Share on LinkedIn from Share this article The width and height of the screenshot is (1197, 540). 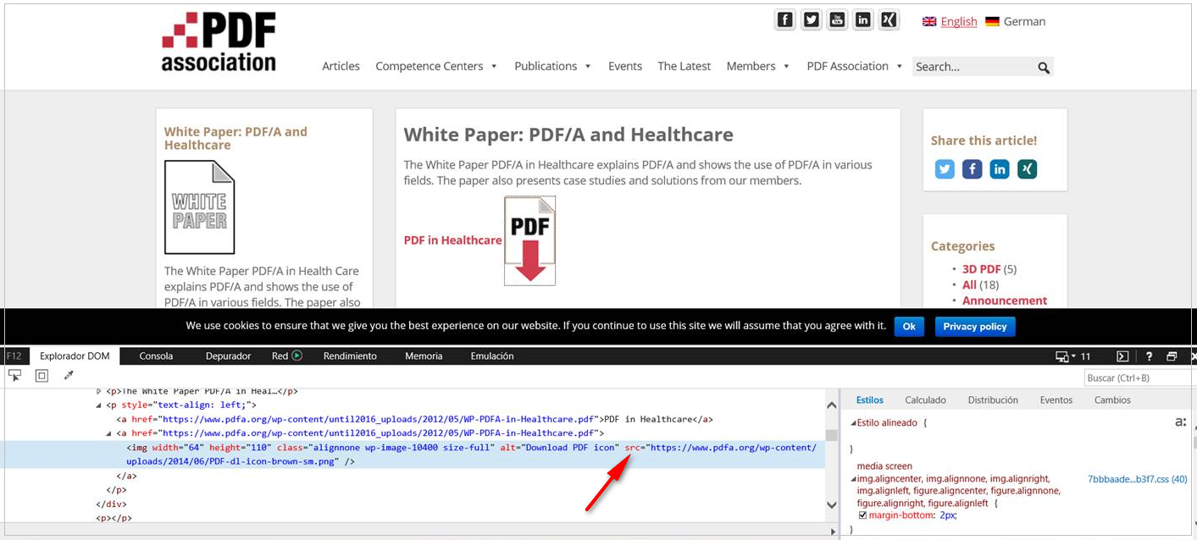1000,169
